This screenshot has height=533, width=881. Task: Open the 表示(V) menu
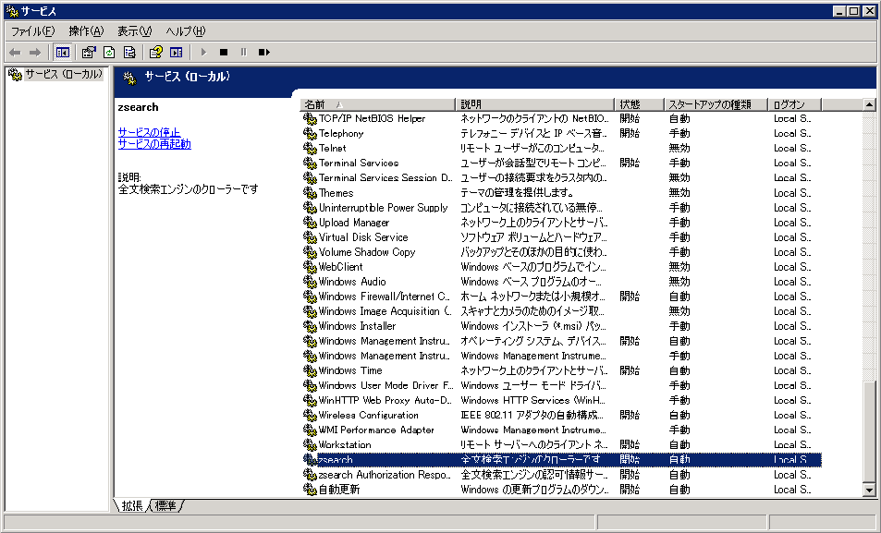click(134, 31)
